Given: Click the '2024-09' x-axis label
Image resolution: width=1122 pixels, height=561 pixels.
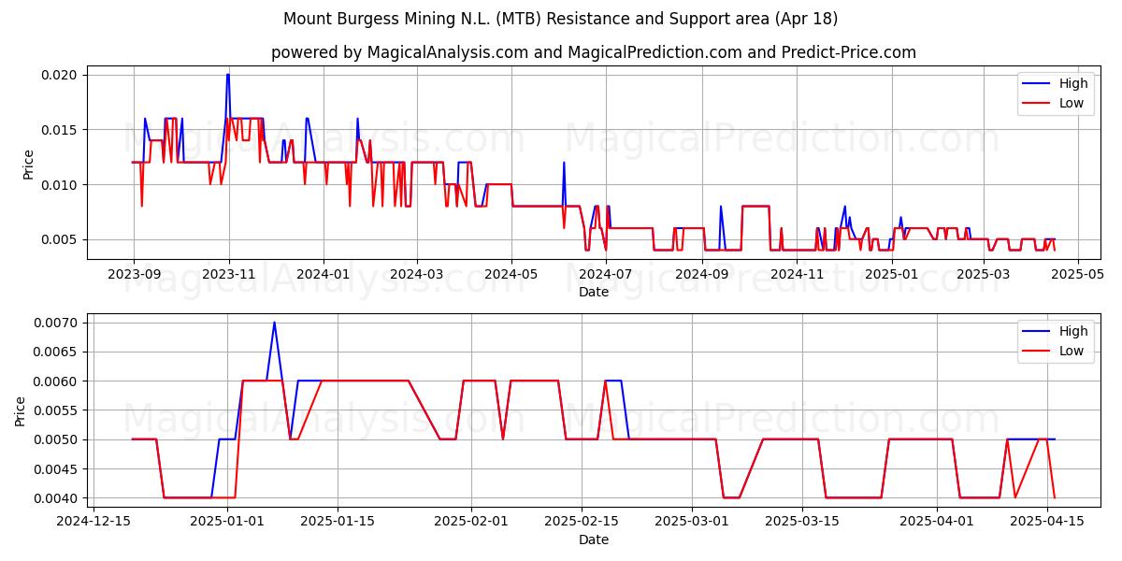Looking at the screenshot, I should point(702,275).
